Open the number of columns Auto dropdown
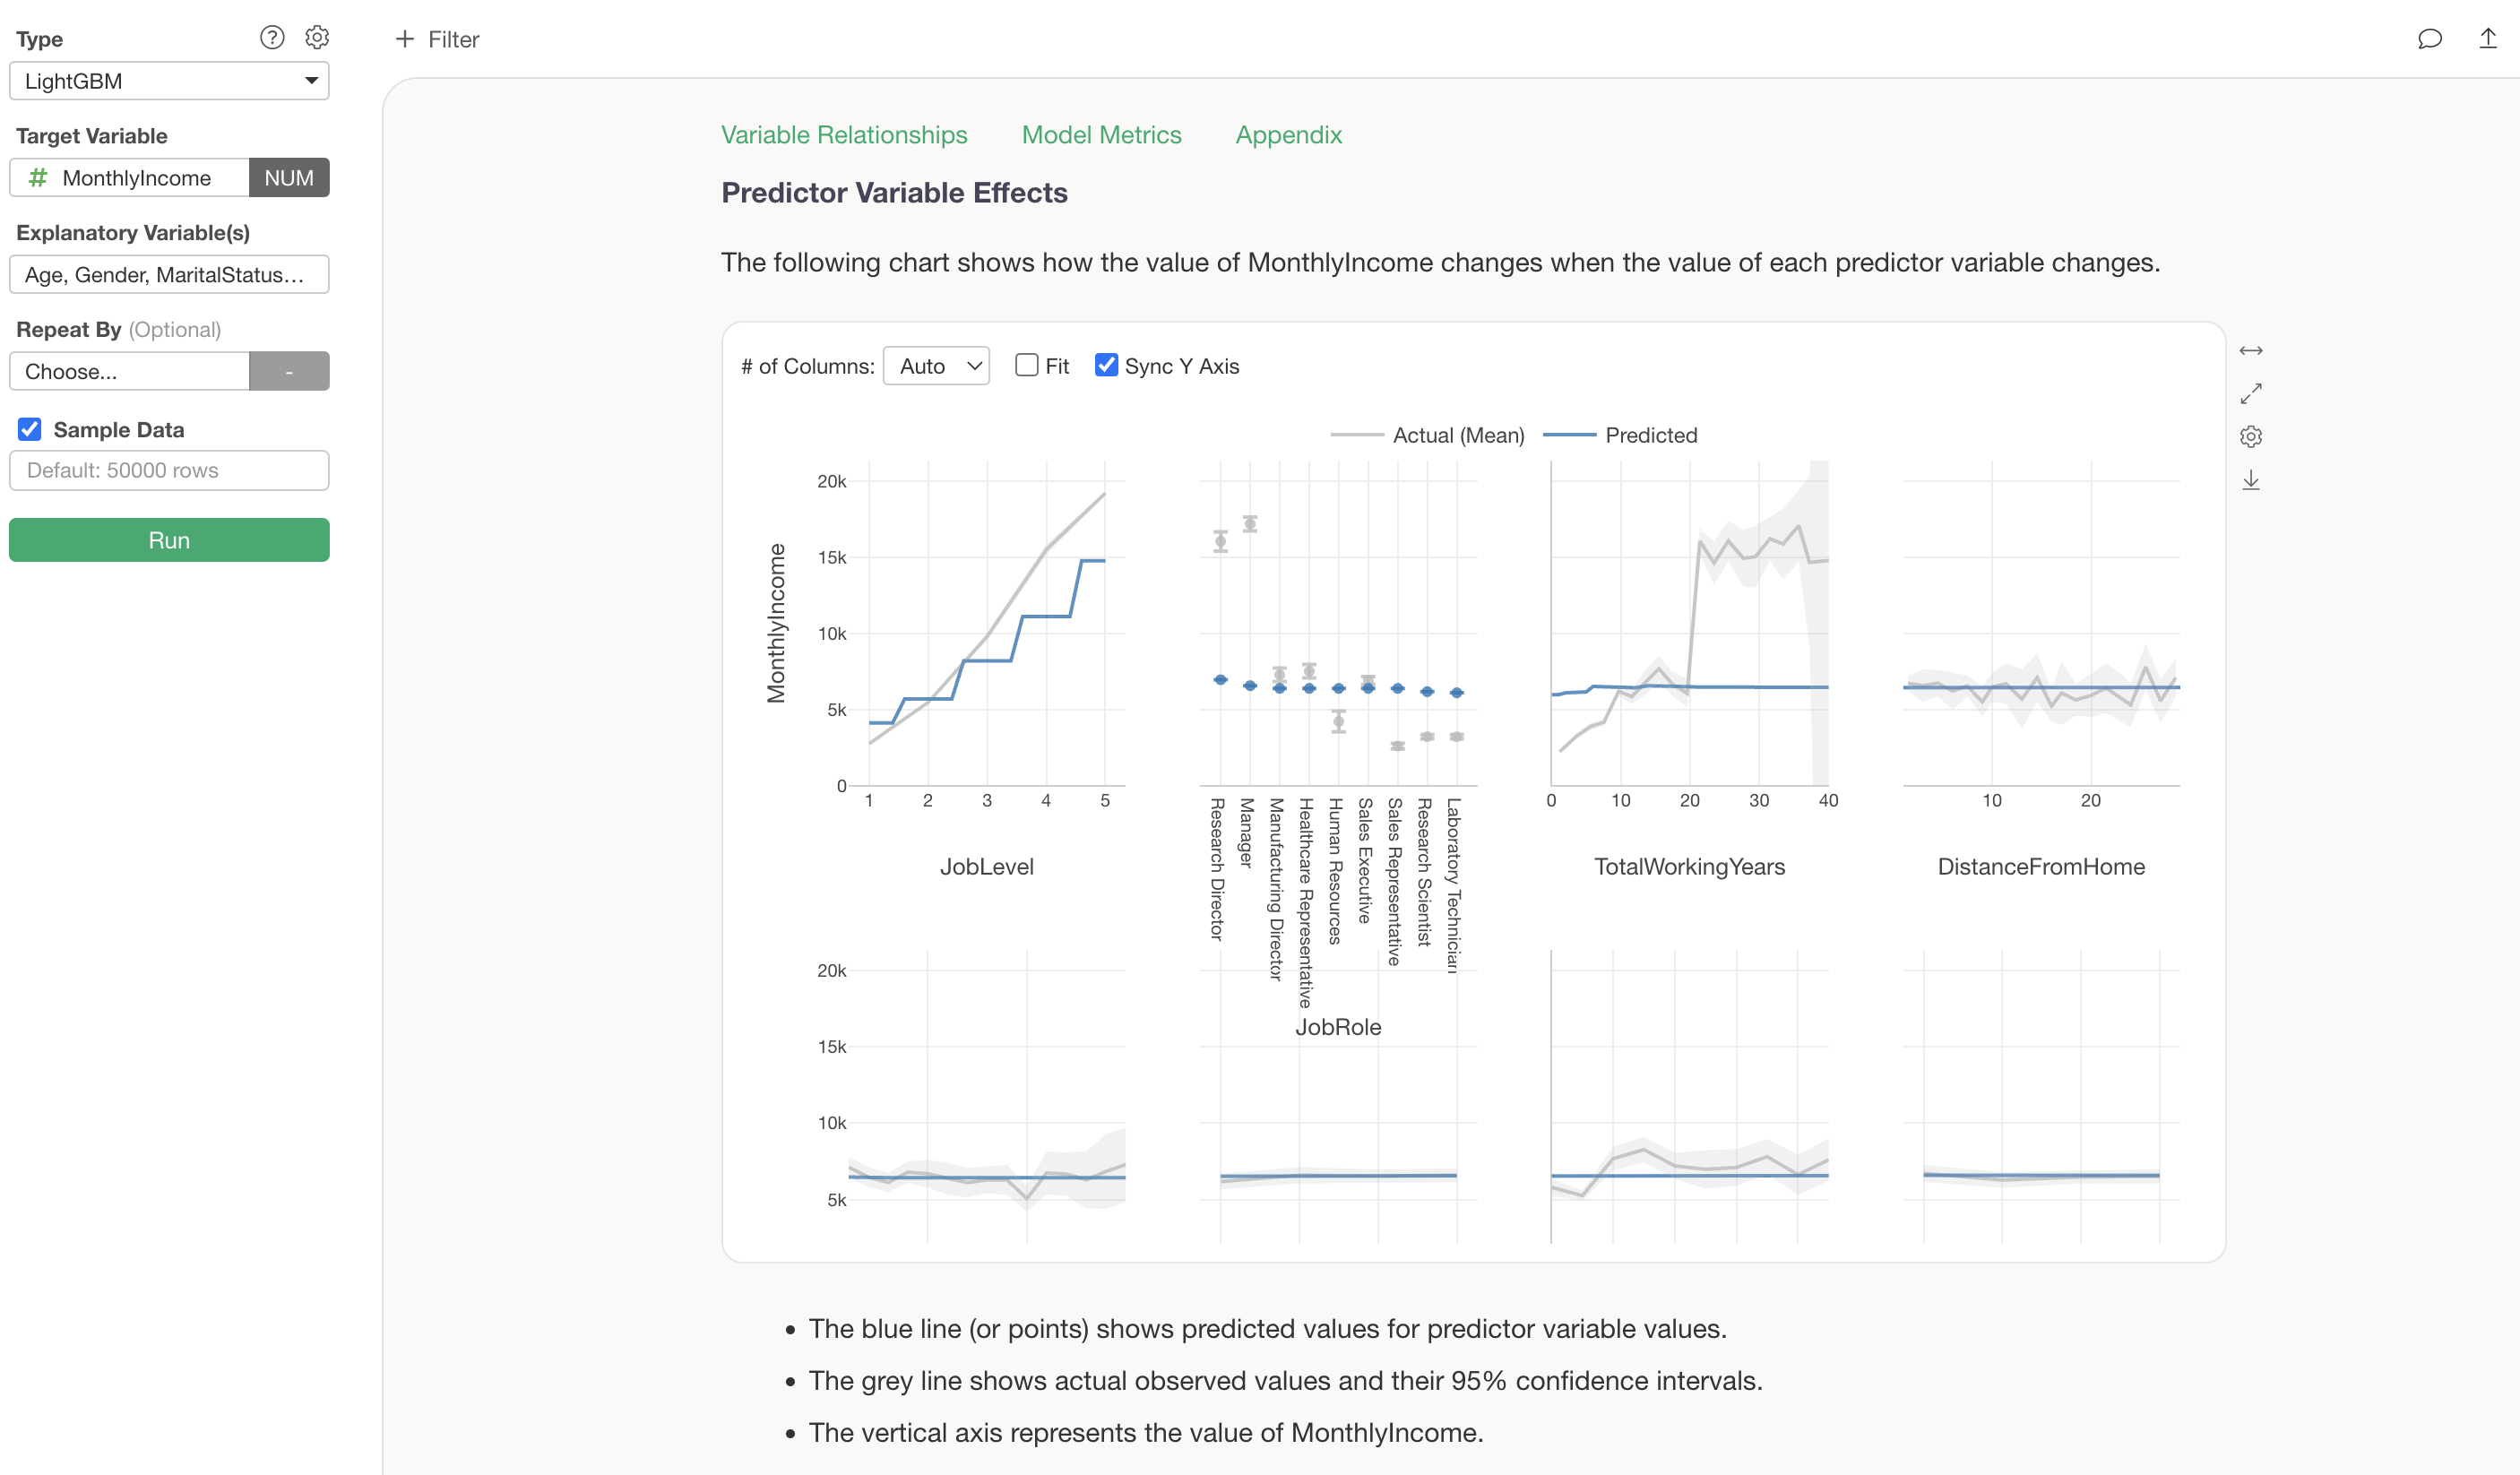This screenshot has height=1475, width=2520. tap(936, 366)
